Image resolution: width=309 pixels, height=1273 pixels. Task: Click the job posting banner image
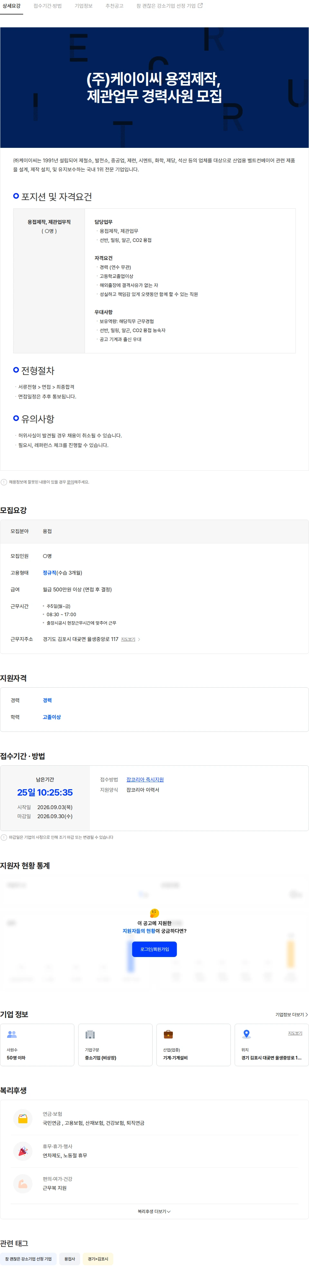(x=154, y=88)
